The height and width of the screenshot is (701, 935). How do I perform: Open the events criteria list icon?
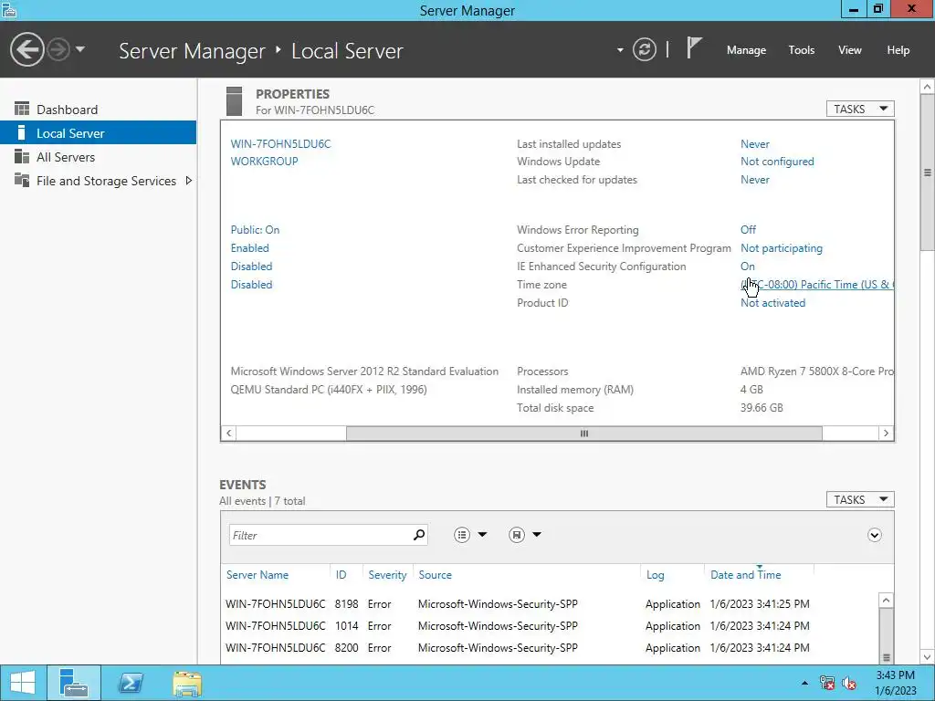461,535
